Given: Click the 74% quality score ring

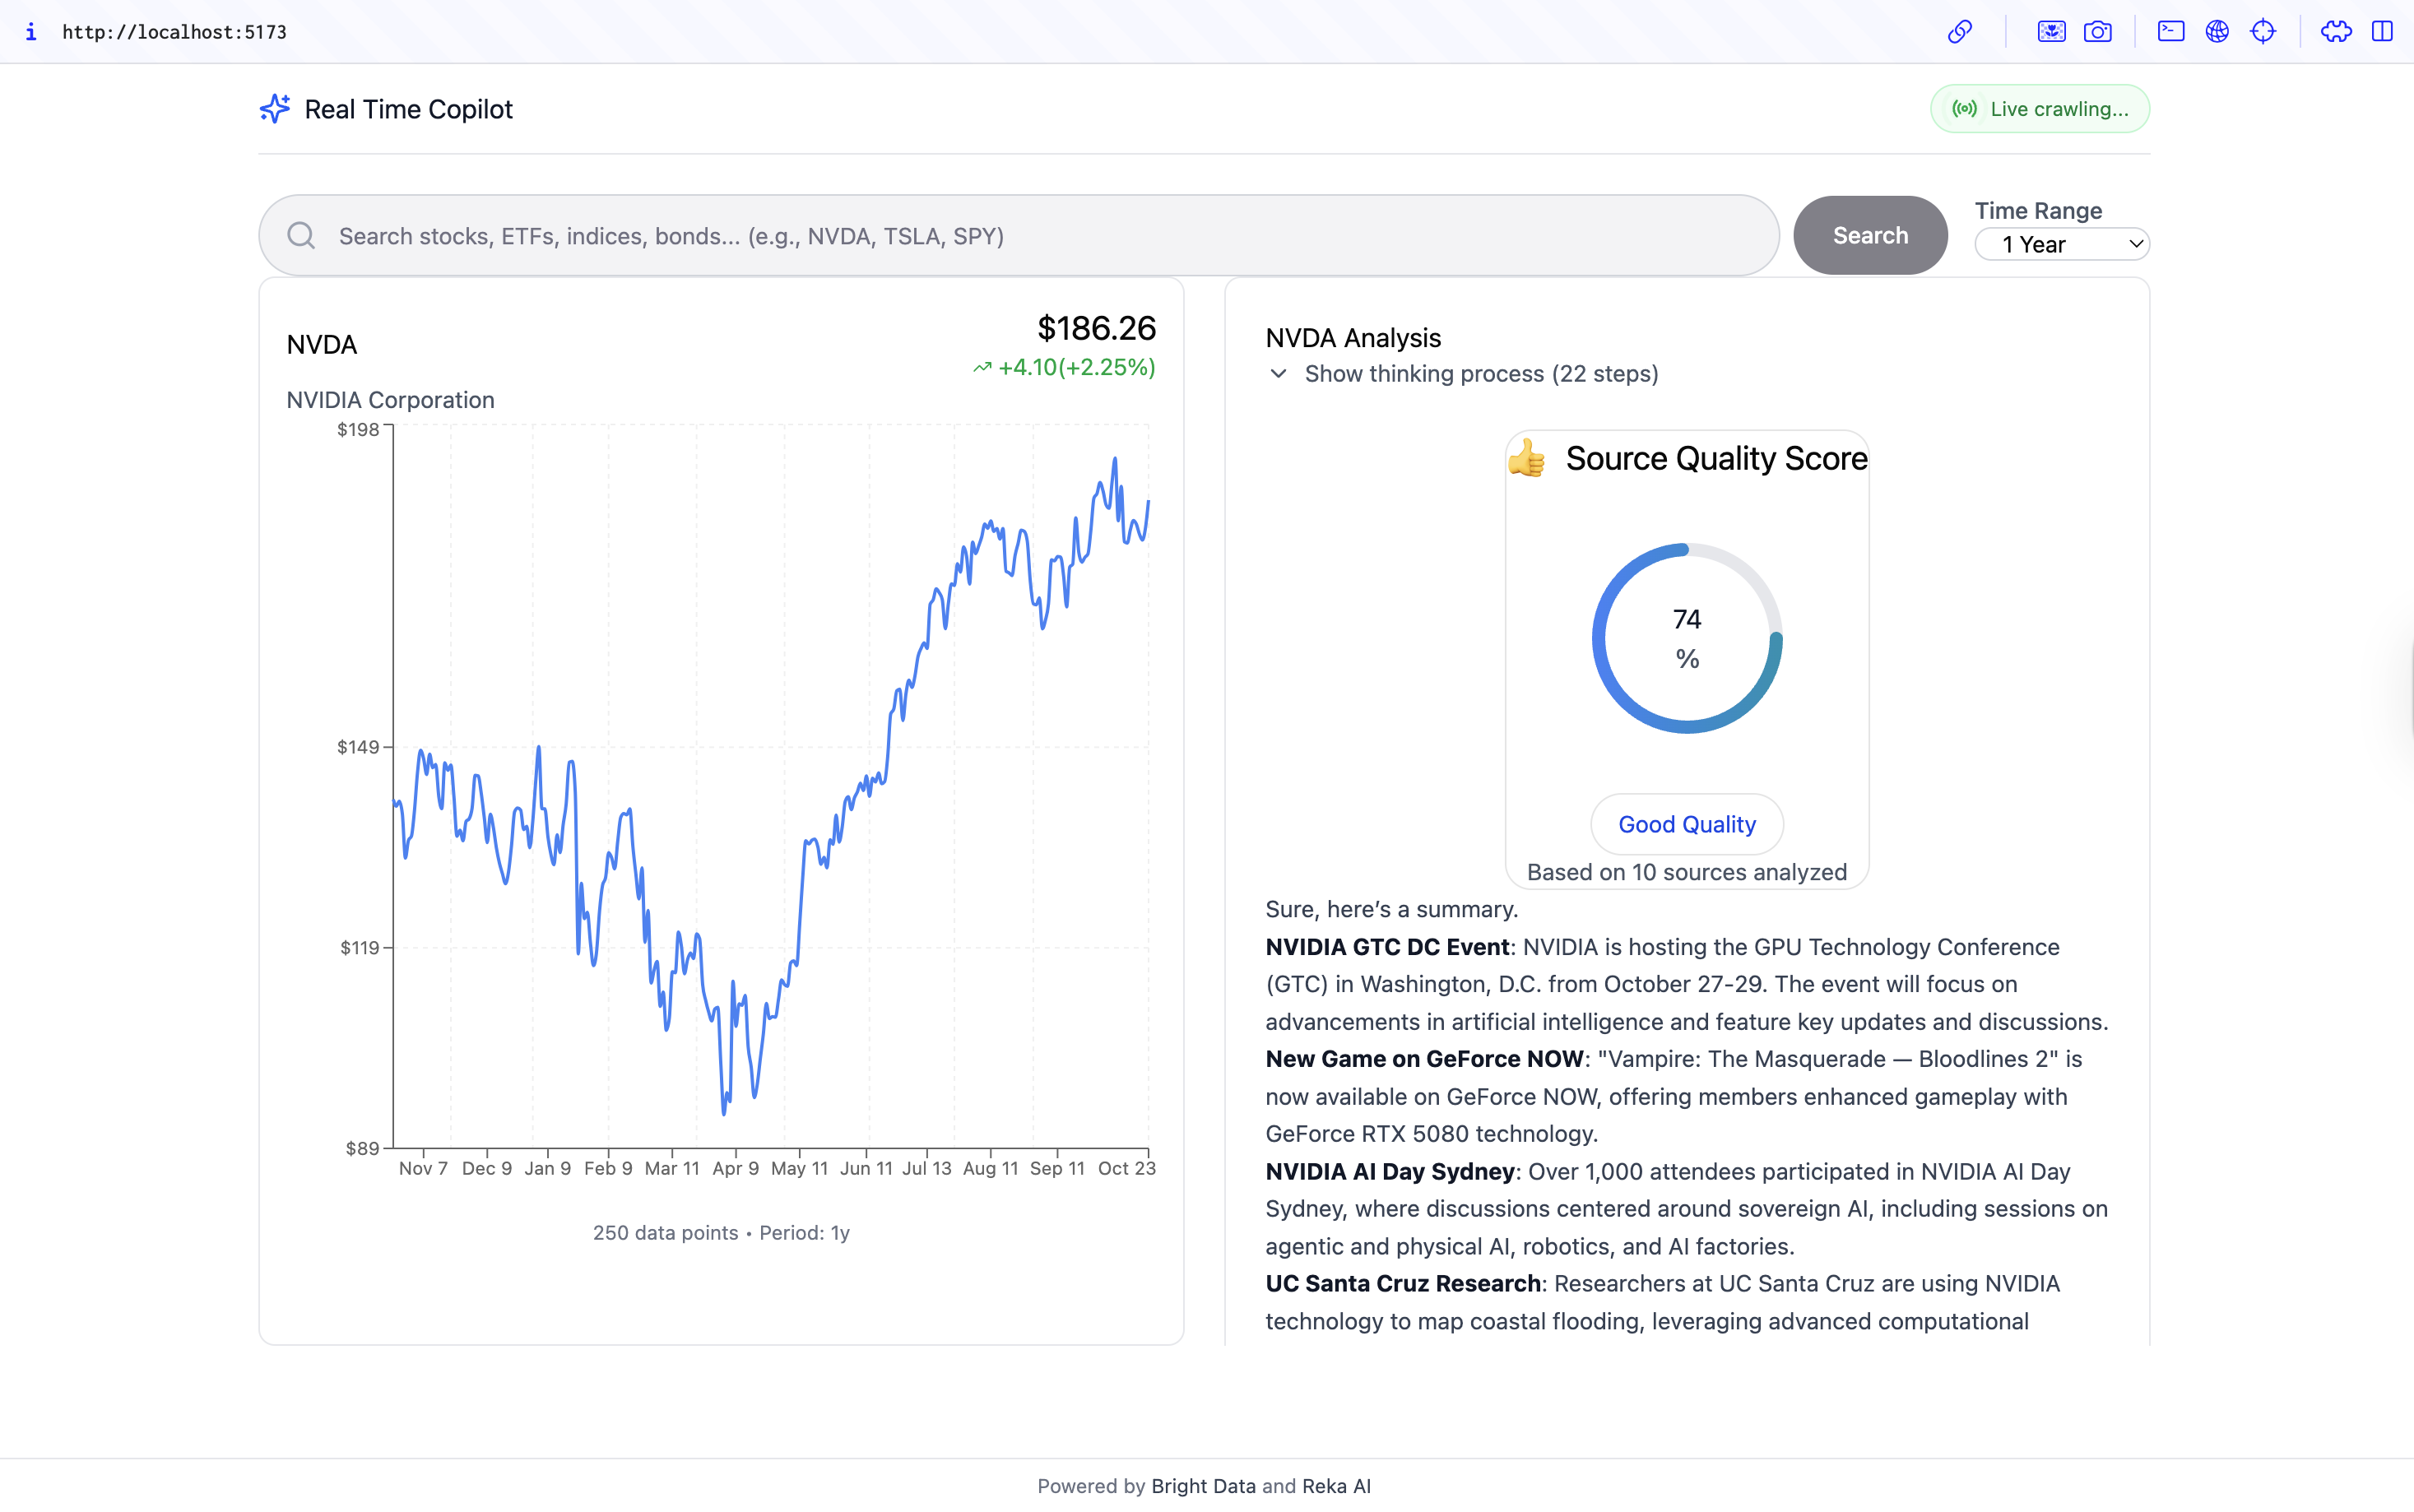Looking at the screenshot, I should click(x=1686, y=639).
